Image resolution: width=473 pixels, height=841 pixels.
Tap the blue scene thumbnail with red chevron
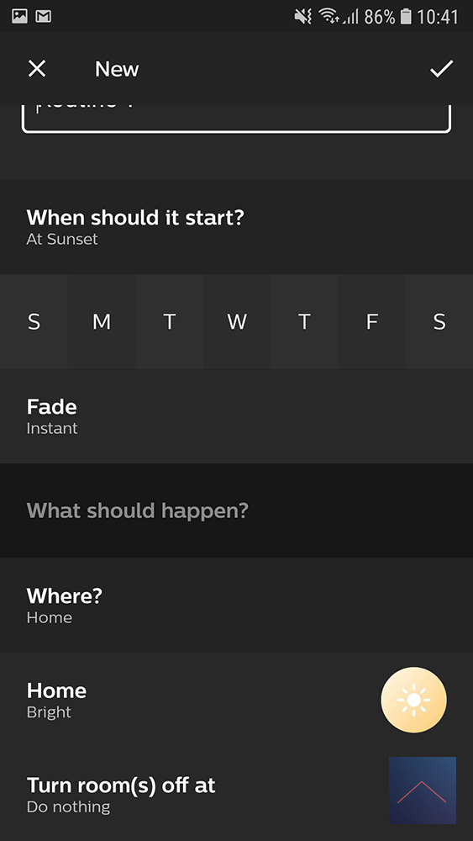coord(422,790)
